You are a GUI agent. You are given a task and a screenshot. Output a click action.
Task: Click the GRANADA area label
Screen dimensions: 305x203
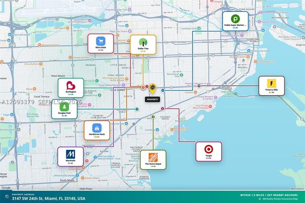(x=91, y=65)
